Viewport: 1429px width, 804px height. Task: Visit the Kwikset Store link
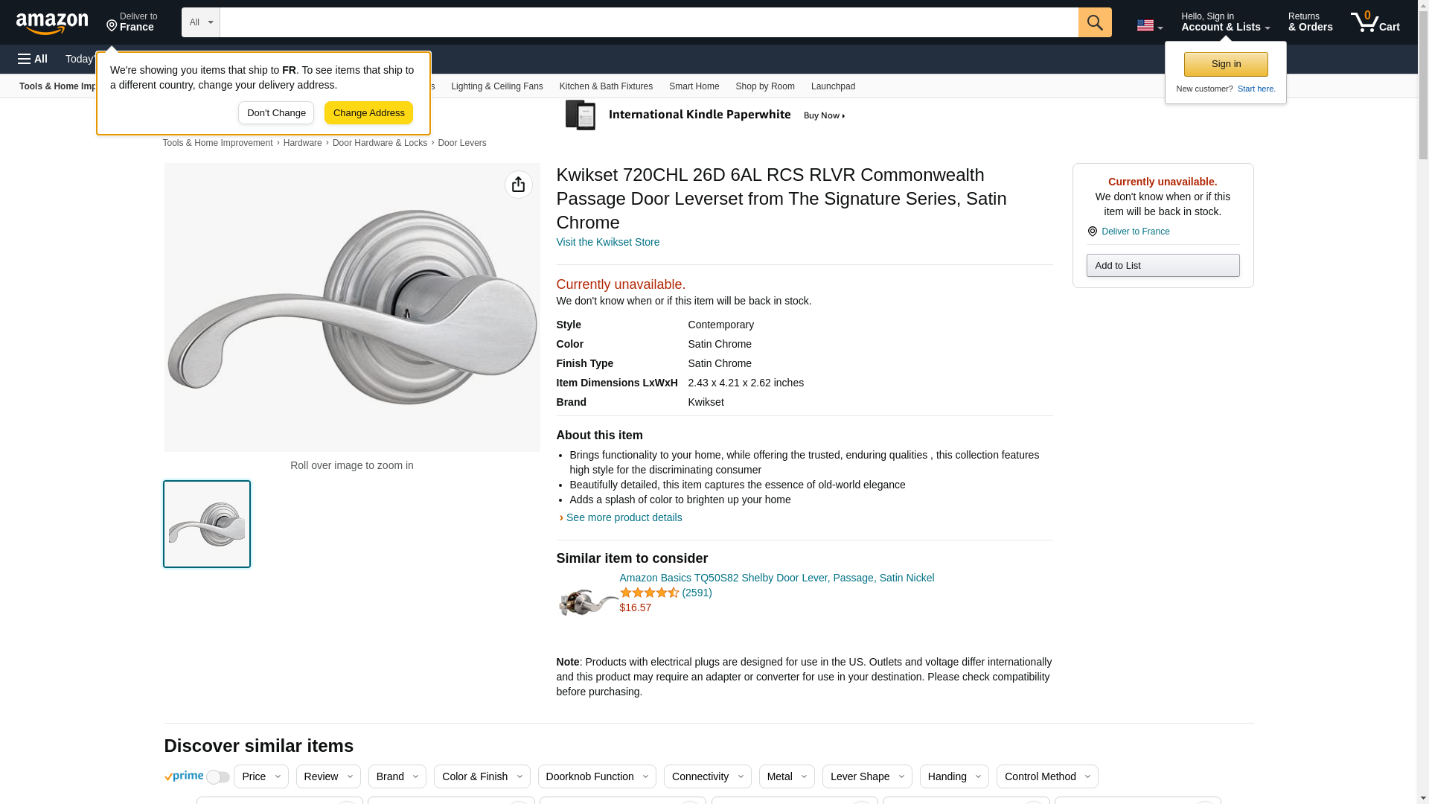tap(607, 242)
